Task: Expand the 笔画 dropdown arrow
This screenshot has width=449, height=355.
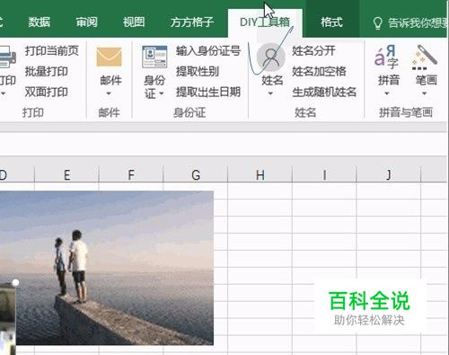Action: [x=425, y=93]
